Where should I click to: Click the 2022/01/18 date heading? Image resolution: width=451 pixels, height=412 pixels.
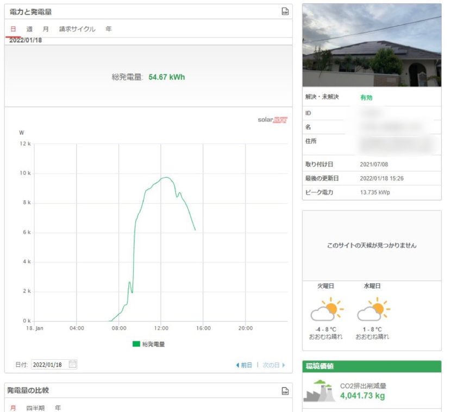tap(26, 40)
